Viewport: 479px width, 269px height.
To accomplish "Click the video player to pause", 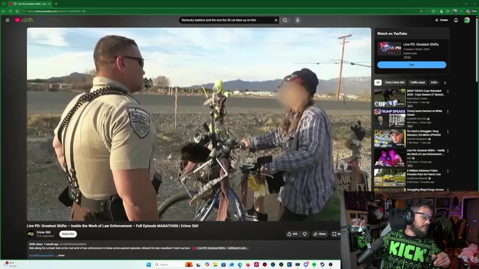I will click(x=199, y=124).
